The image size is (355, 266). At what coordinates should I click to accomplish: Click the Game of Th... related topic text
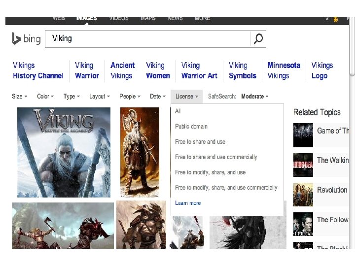(x=333, y=131)
